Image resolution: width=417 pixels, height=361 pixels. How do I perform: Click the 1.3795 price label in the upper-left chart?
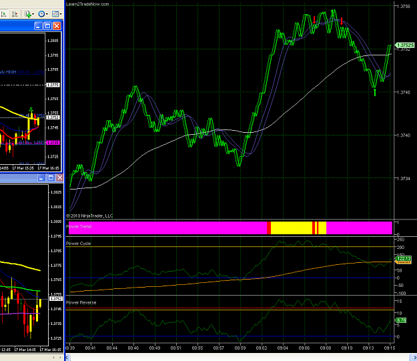pyautogui.click(x=53, y=55)
